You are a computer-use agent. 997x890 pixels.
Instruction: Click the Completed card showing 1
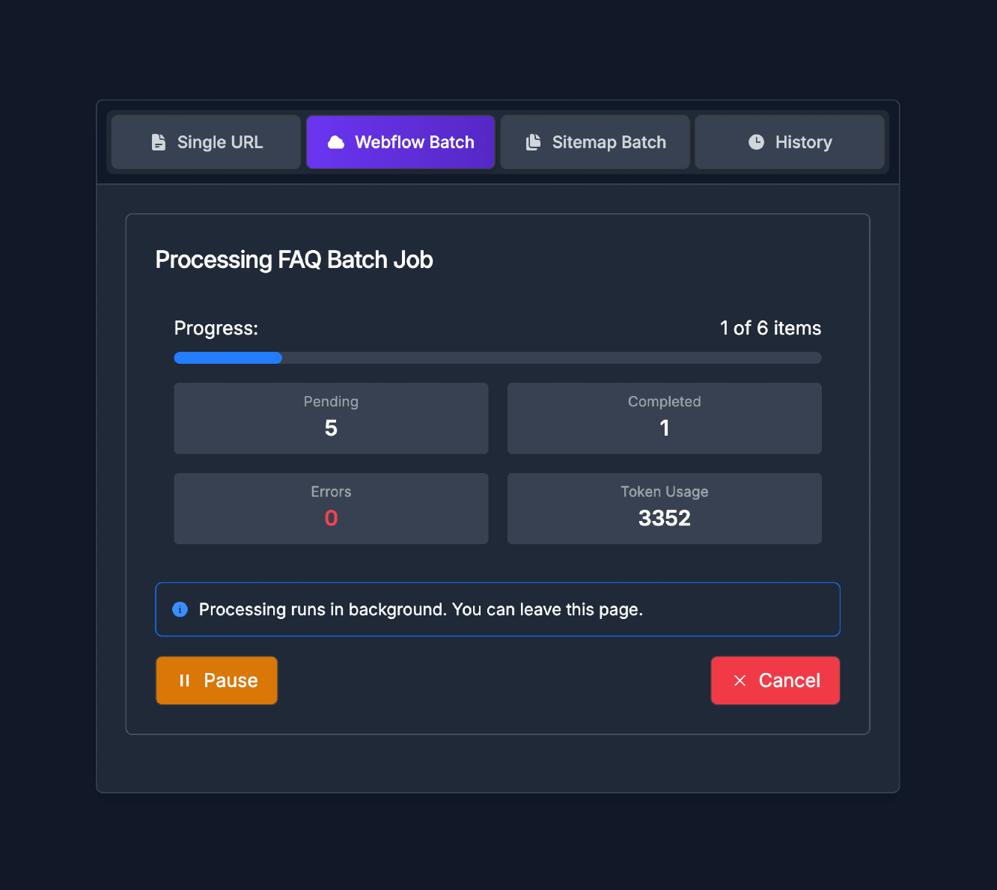click(664, 418)
